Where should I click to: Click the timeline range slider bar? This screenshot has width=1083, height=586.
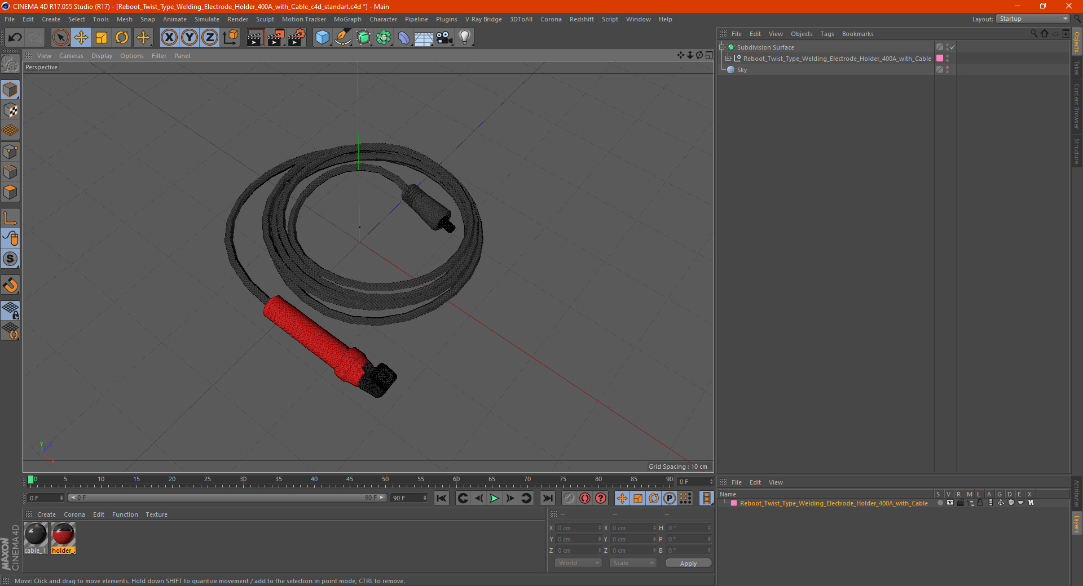click(227, 498)
